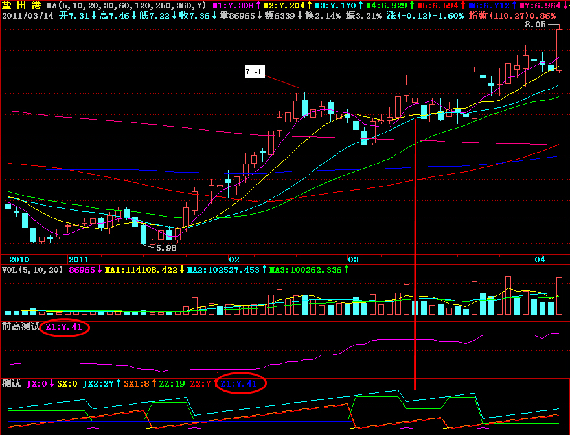Click the 5.98 low price marker
The width and height of the screenshot is (570, 435).
(x=166, y=248)
